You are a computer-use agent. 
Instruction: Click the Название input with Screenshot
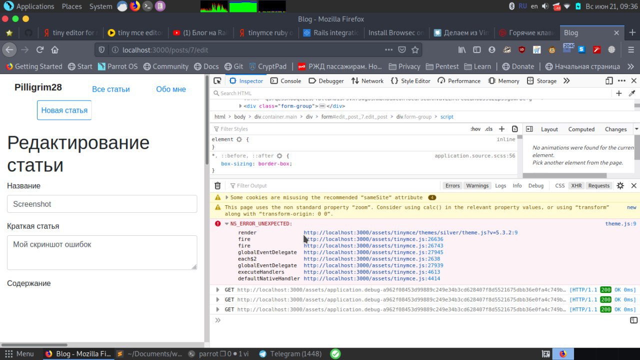[102, 204]
